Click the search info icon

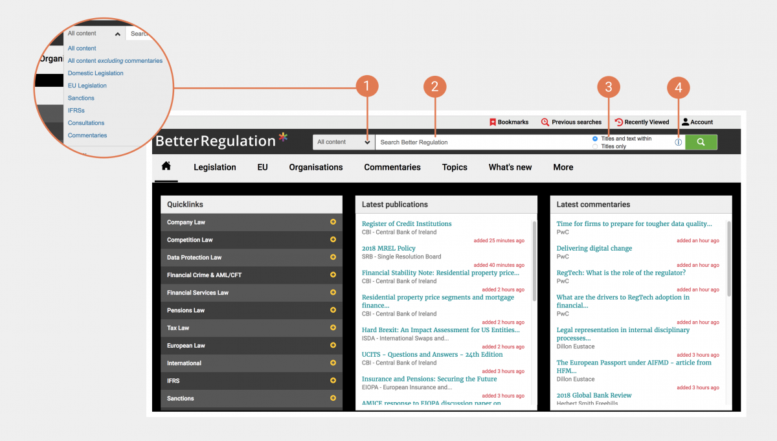coord(678,142)
